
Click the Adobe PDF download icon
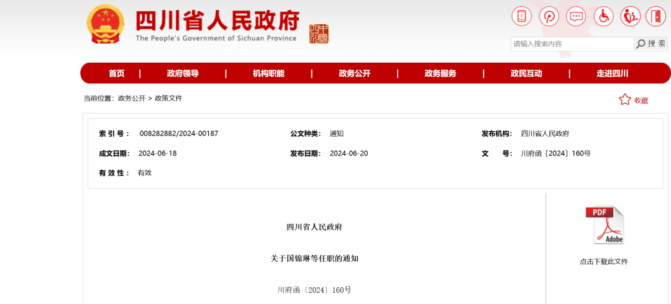(604, 225)
